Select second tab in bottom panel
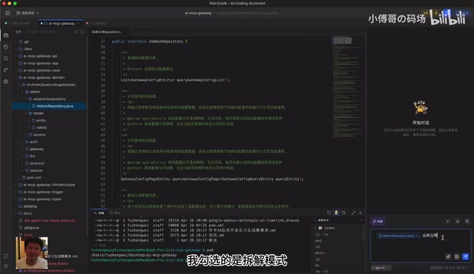 pyautogui.click(x=115, y=213)
